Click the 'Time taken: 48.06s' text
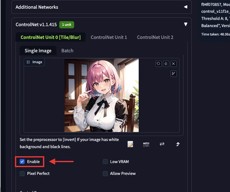 pyautogui.click(x=215, y=34)
